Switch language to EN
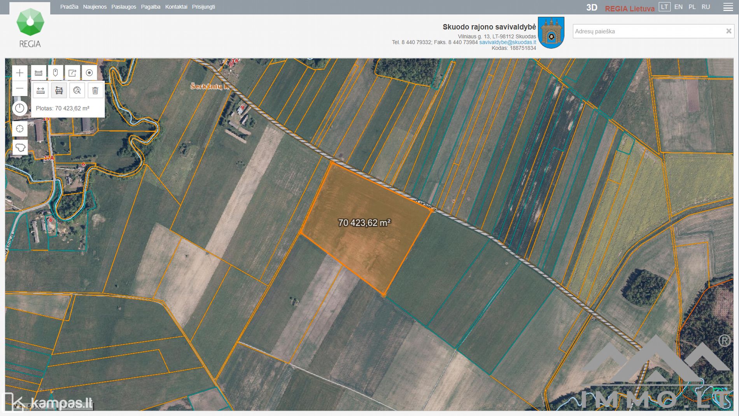Screen dimensions: 739x416 coord(678,7)
